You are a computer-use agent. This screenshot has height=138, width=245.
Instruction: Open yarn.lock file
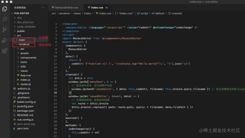pos(23,128)
